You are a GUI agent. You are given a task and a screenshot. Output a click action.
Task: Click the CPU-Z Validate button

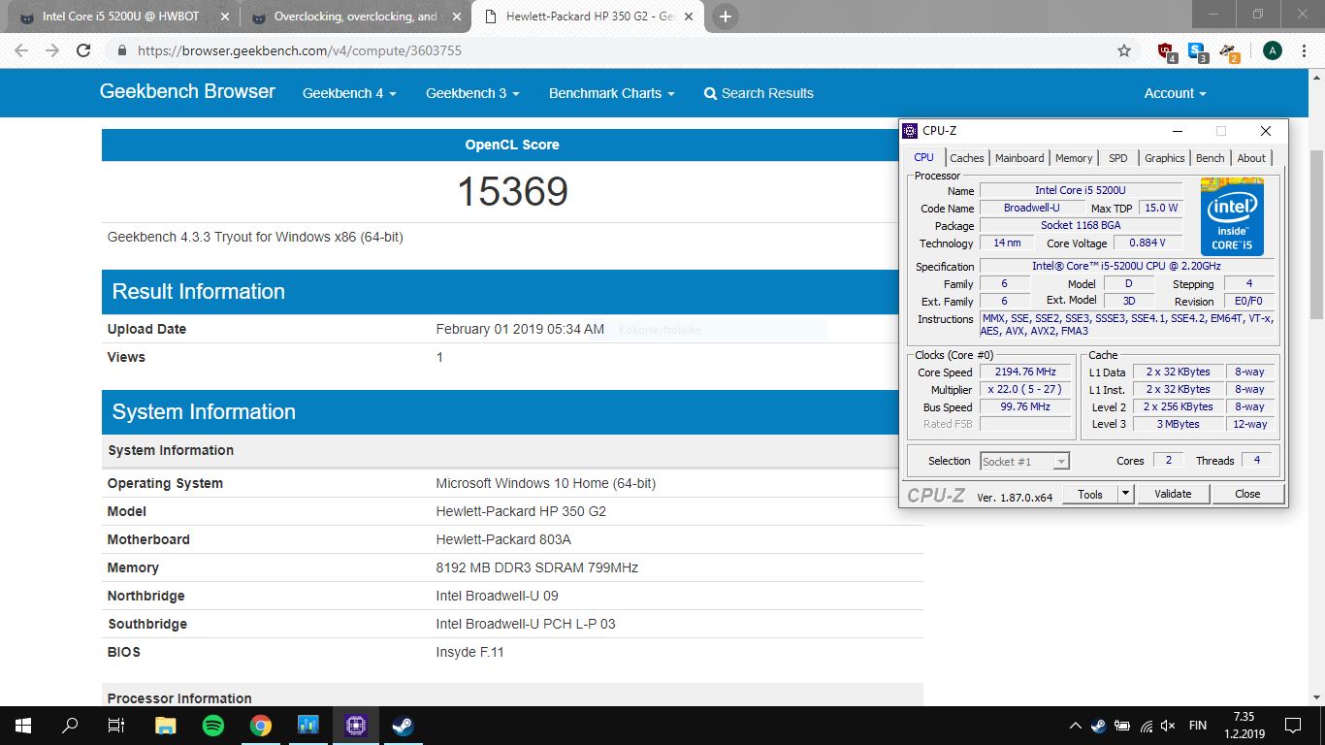coord(1173,494)
